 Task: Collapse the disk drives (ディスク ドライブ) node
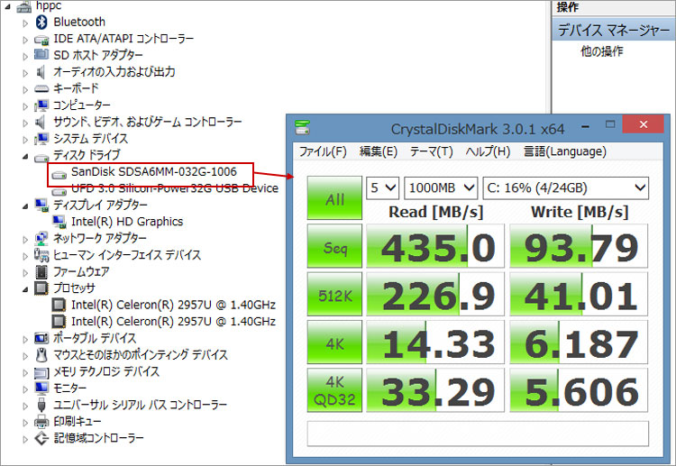25,155
